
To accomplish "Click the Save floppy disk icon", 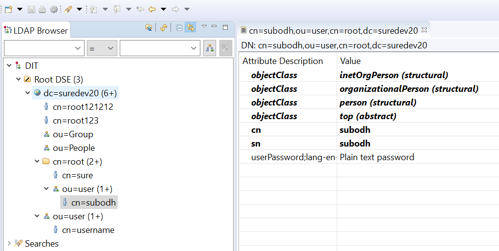I will click(31, 10).
